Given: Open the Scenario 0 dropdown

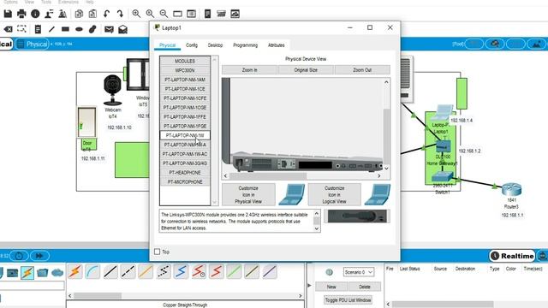Looking at the screenshot, I should [359, 272].
